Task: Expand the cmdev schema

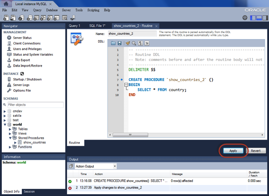Action: click(x=5, y=111)
